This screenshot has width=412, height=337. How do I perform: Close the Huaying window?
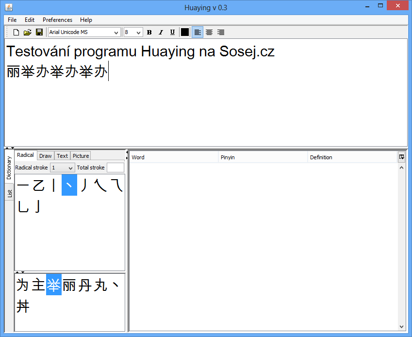(398, 5)
